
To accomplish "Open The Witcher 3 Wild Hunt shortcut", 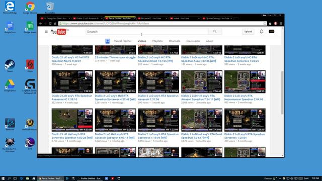I will pyautogui.click(x=10, y=145).
